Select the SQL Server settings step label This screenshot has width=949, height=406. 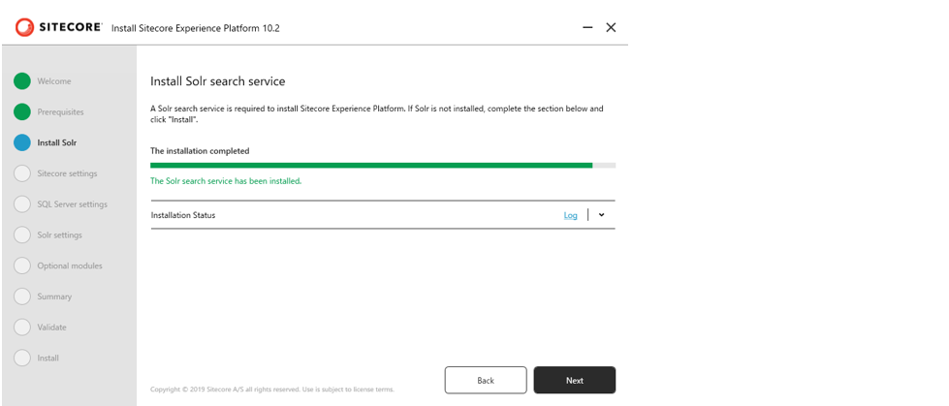pos(72,204)
